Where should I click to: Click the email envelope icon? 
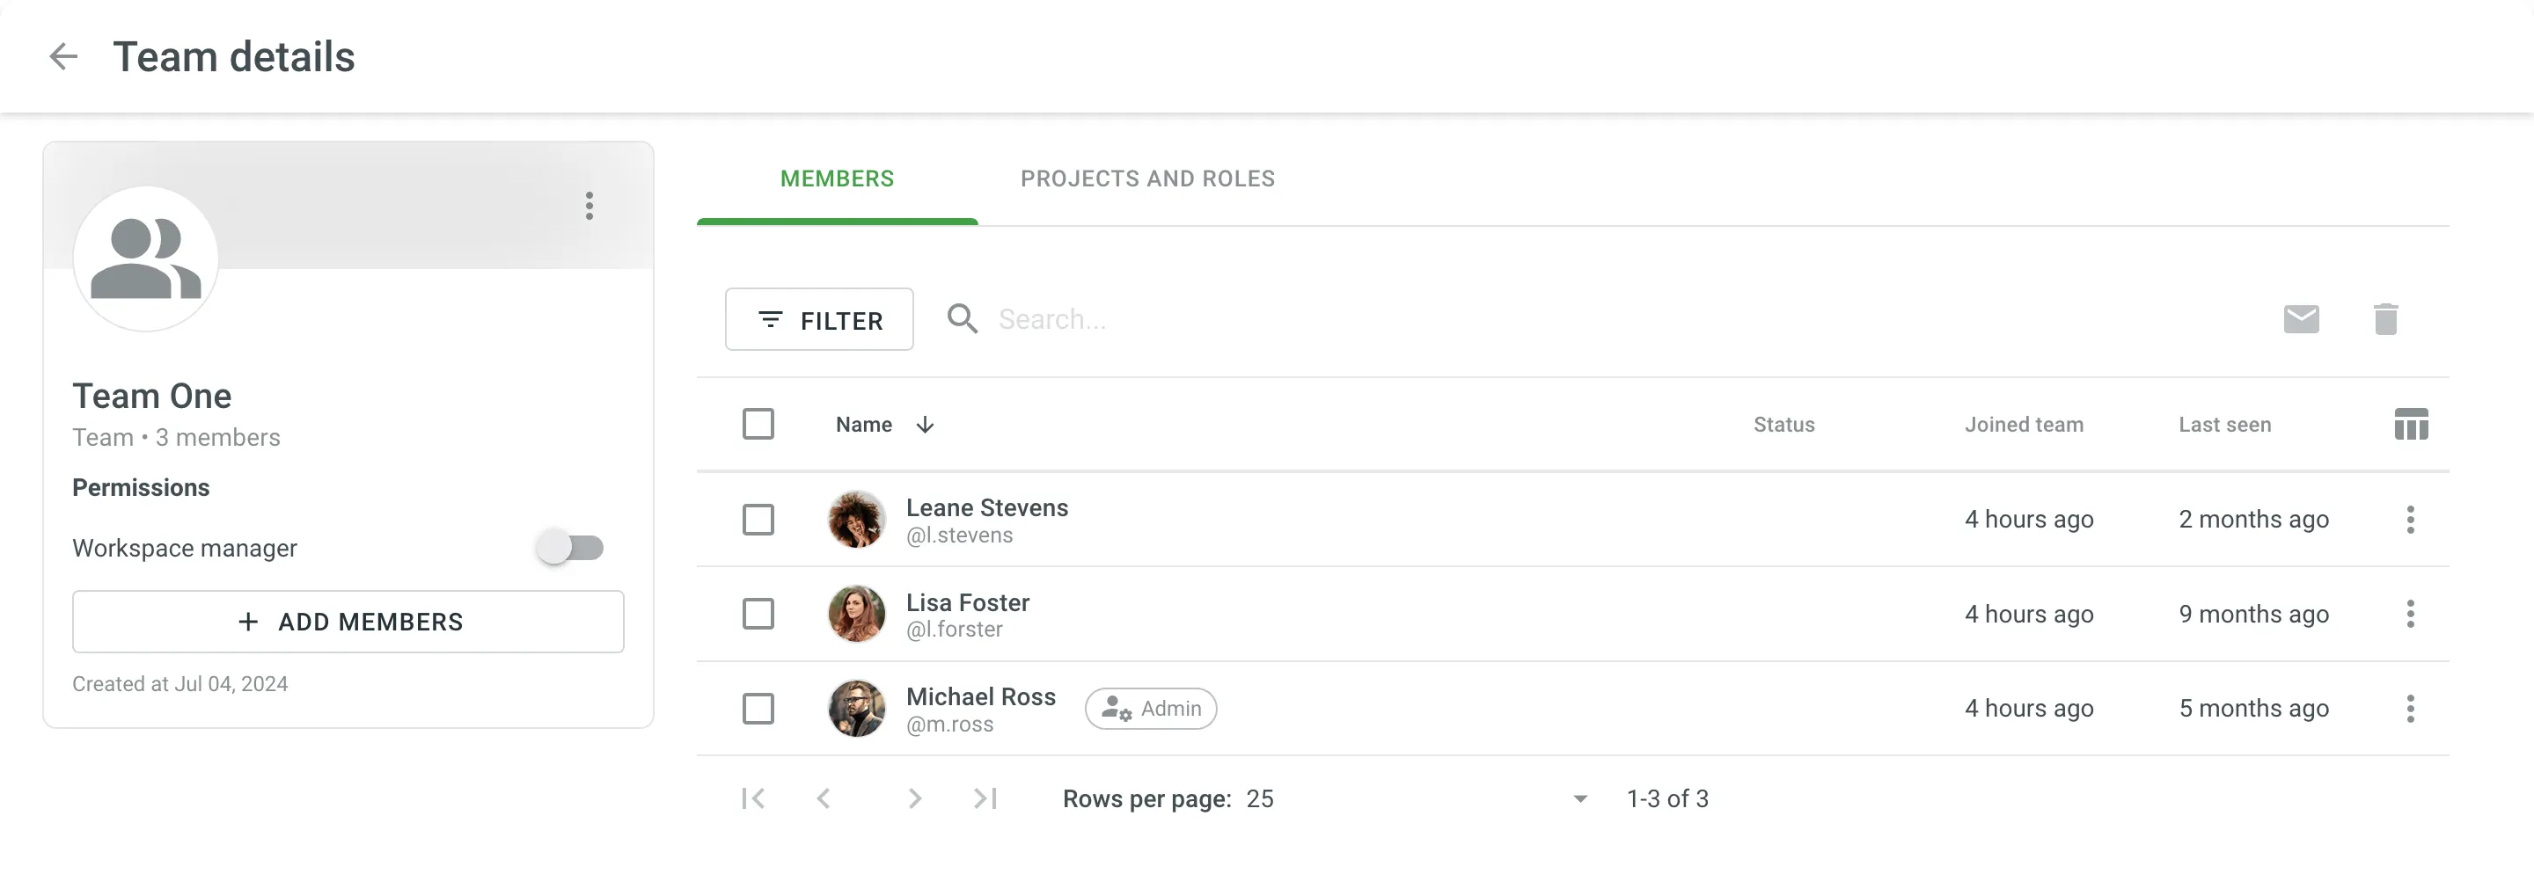click(2300, 319)
